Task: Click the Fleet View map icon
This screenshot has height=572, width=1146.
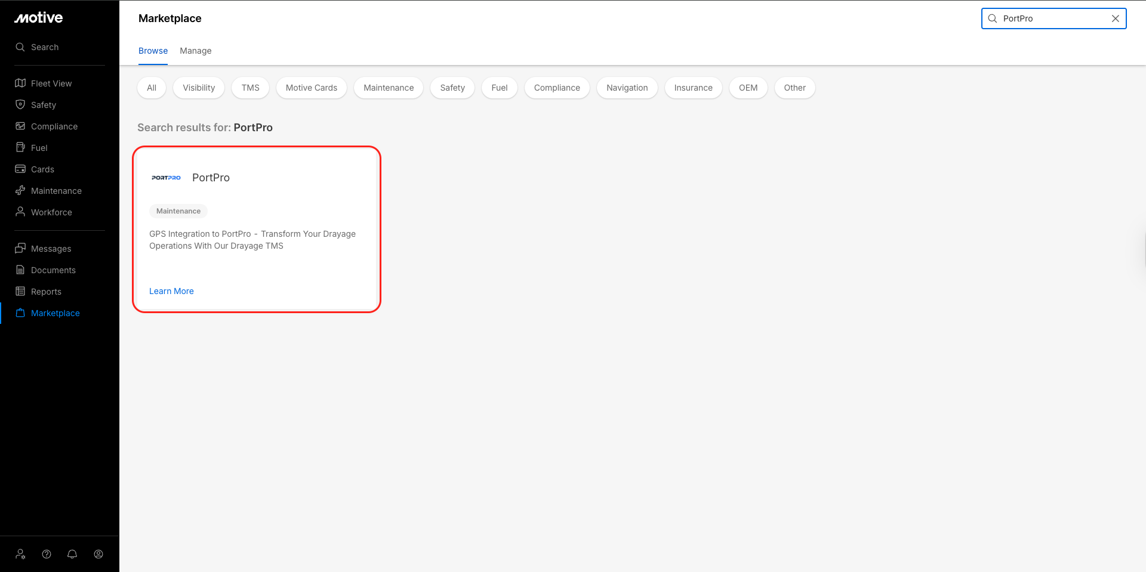Action: pos(20,83)
